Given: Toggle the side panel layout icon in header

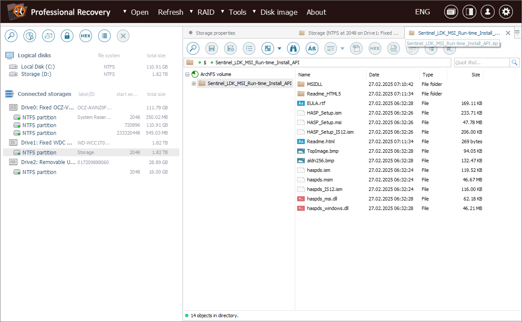Looking at the screenshot, I should [469, 12].
